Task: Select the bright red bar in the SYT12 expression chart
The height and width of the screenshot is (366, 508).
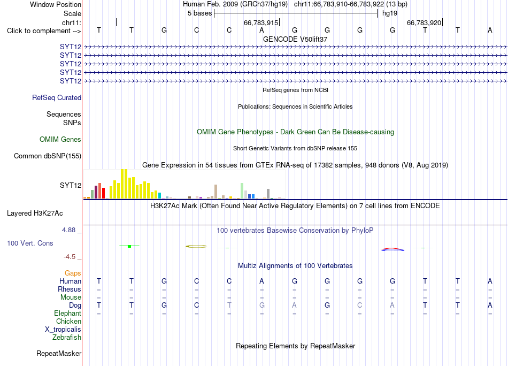Action: pos(103,193)
